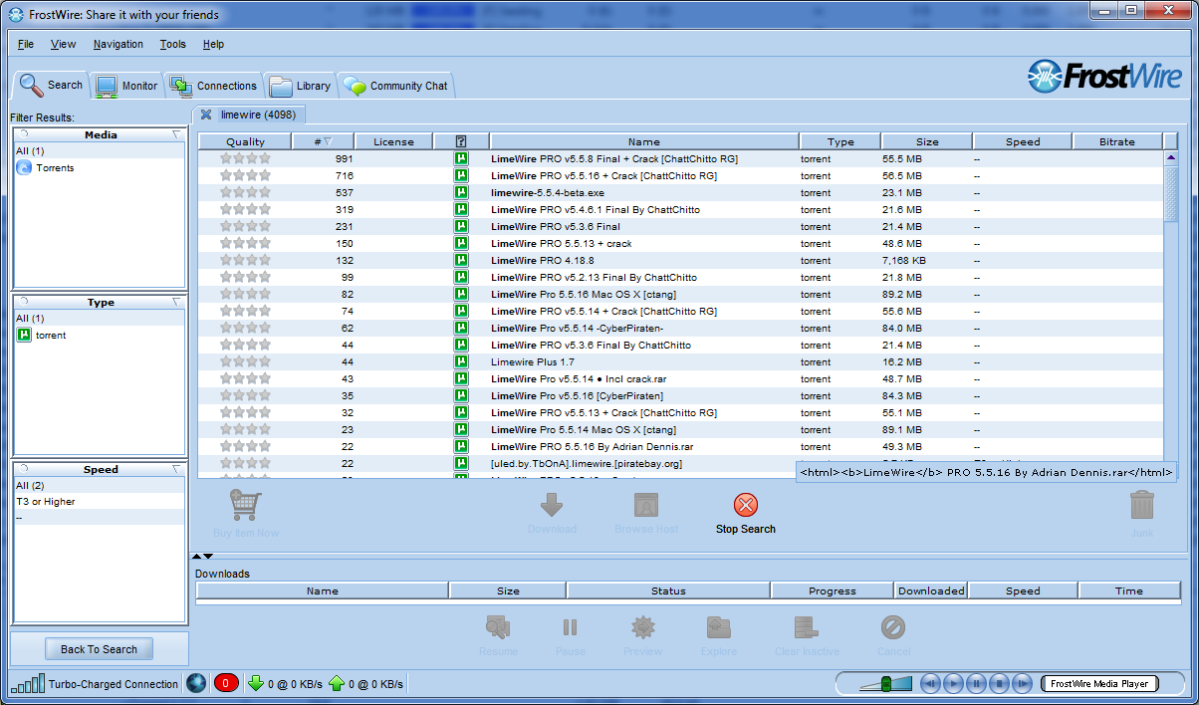
Task: Click the greyed Buy Item Now cart icon
Action: pos(245,506)
